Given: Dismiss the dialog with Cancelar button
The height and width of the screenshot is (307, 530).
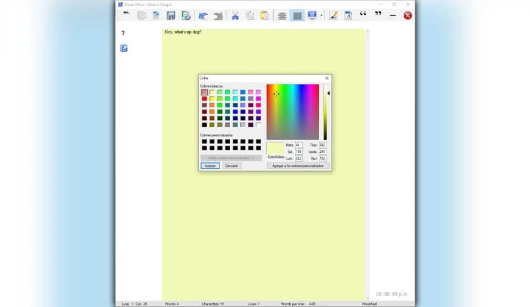Looking at the screenshot, I should point(231,166).
